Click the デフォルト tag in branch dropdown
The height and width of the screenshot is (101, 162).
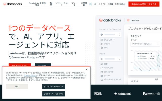(x=147, y=44)
